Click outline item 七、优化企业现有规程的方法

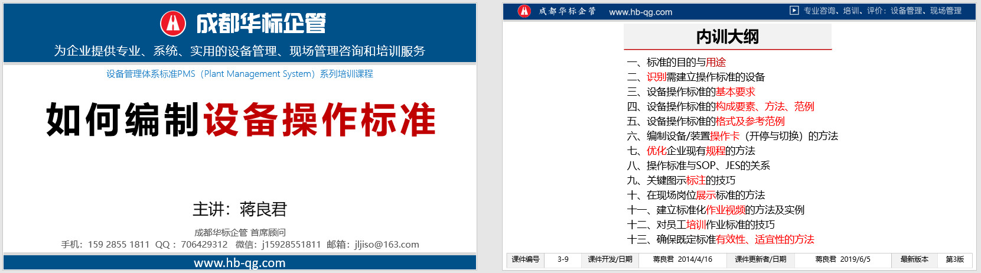[690, 151]
